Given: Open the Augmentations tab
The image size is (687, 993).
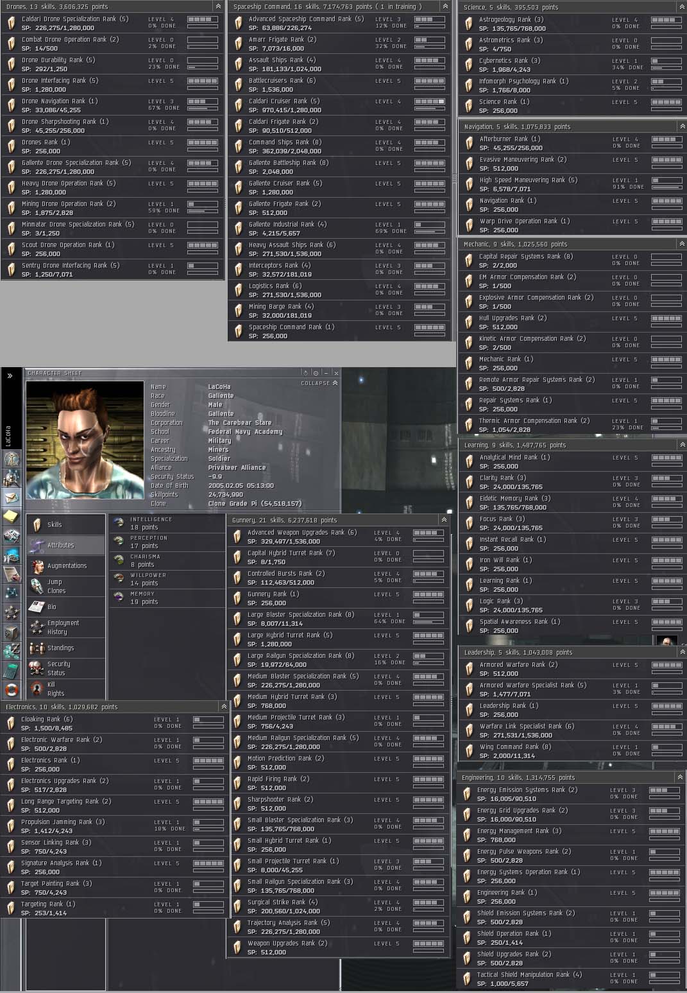Looking at the screenshot, I should coord(65,566).
